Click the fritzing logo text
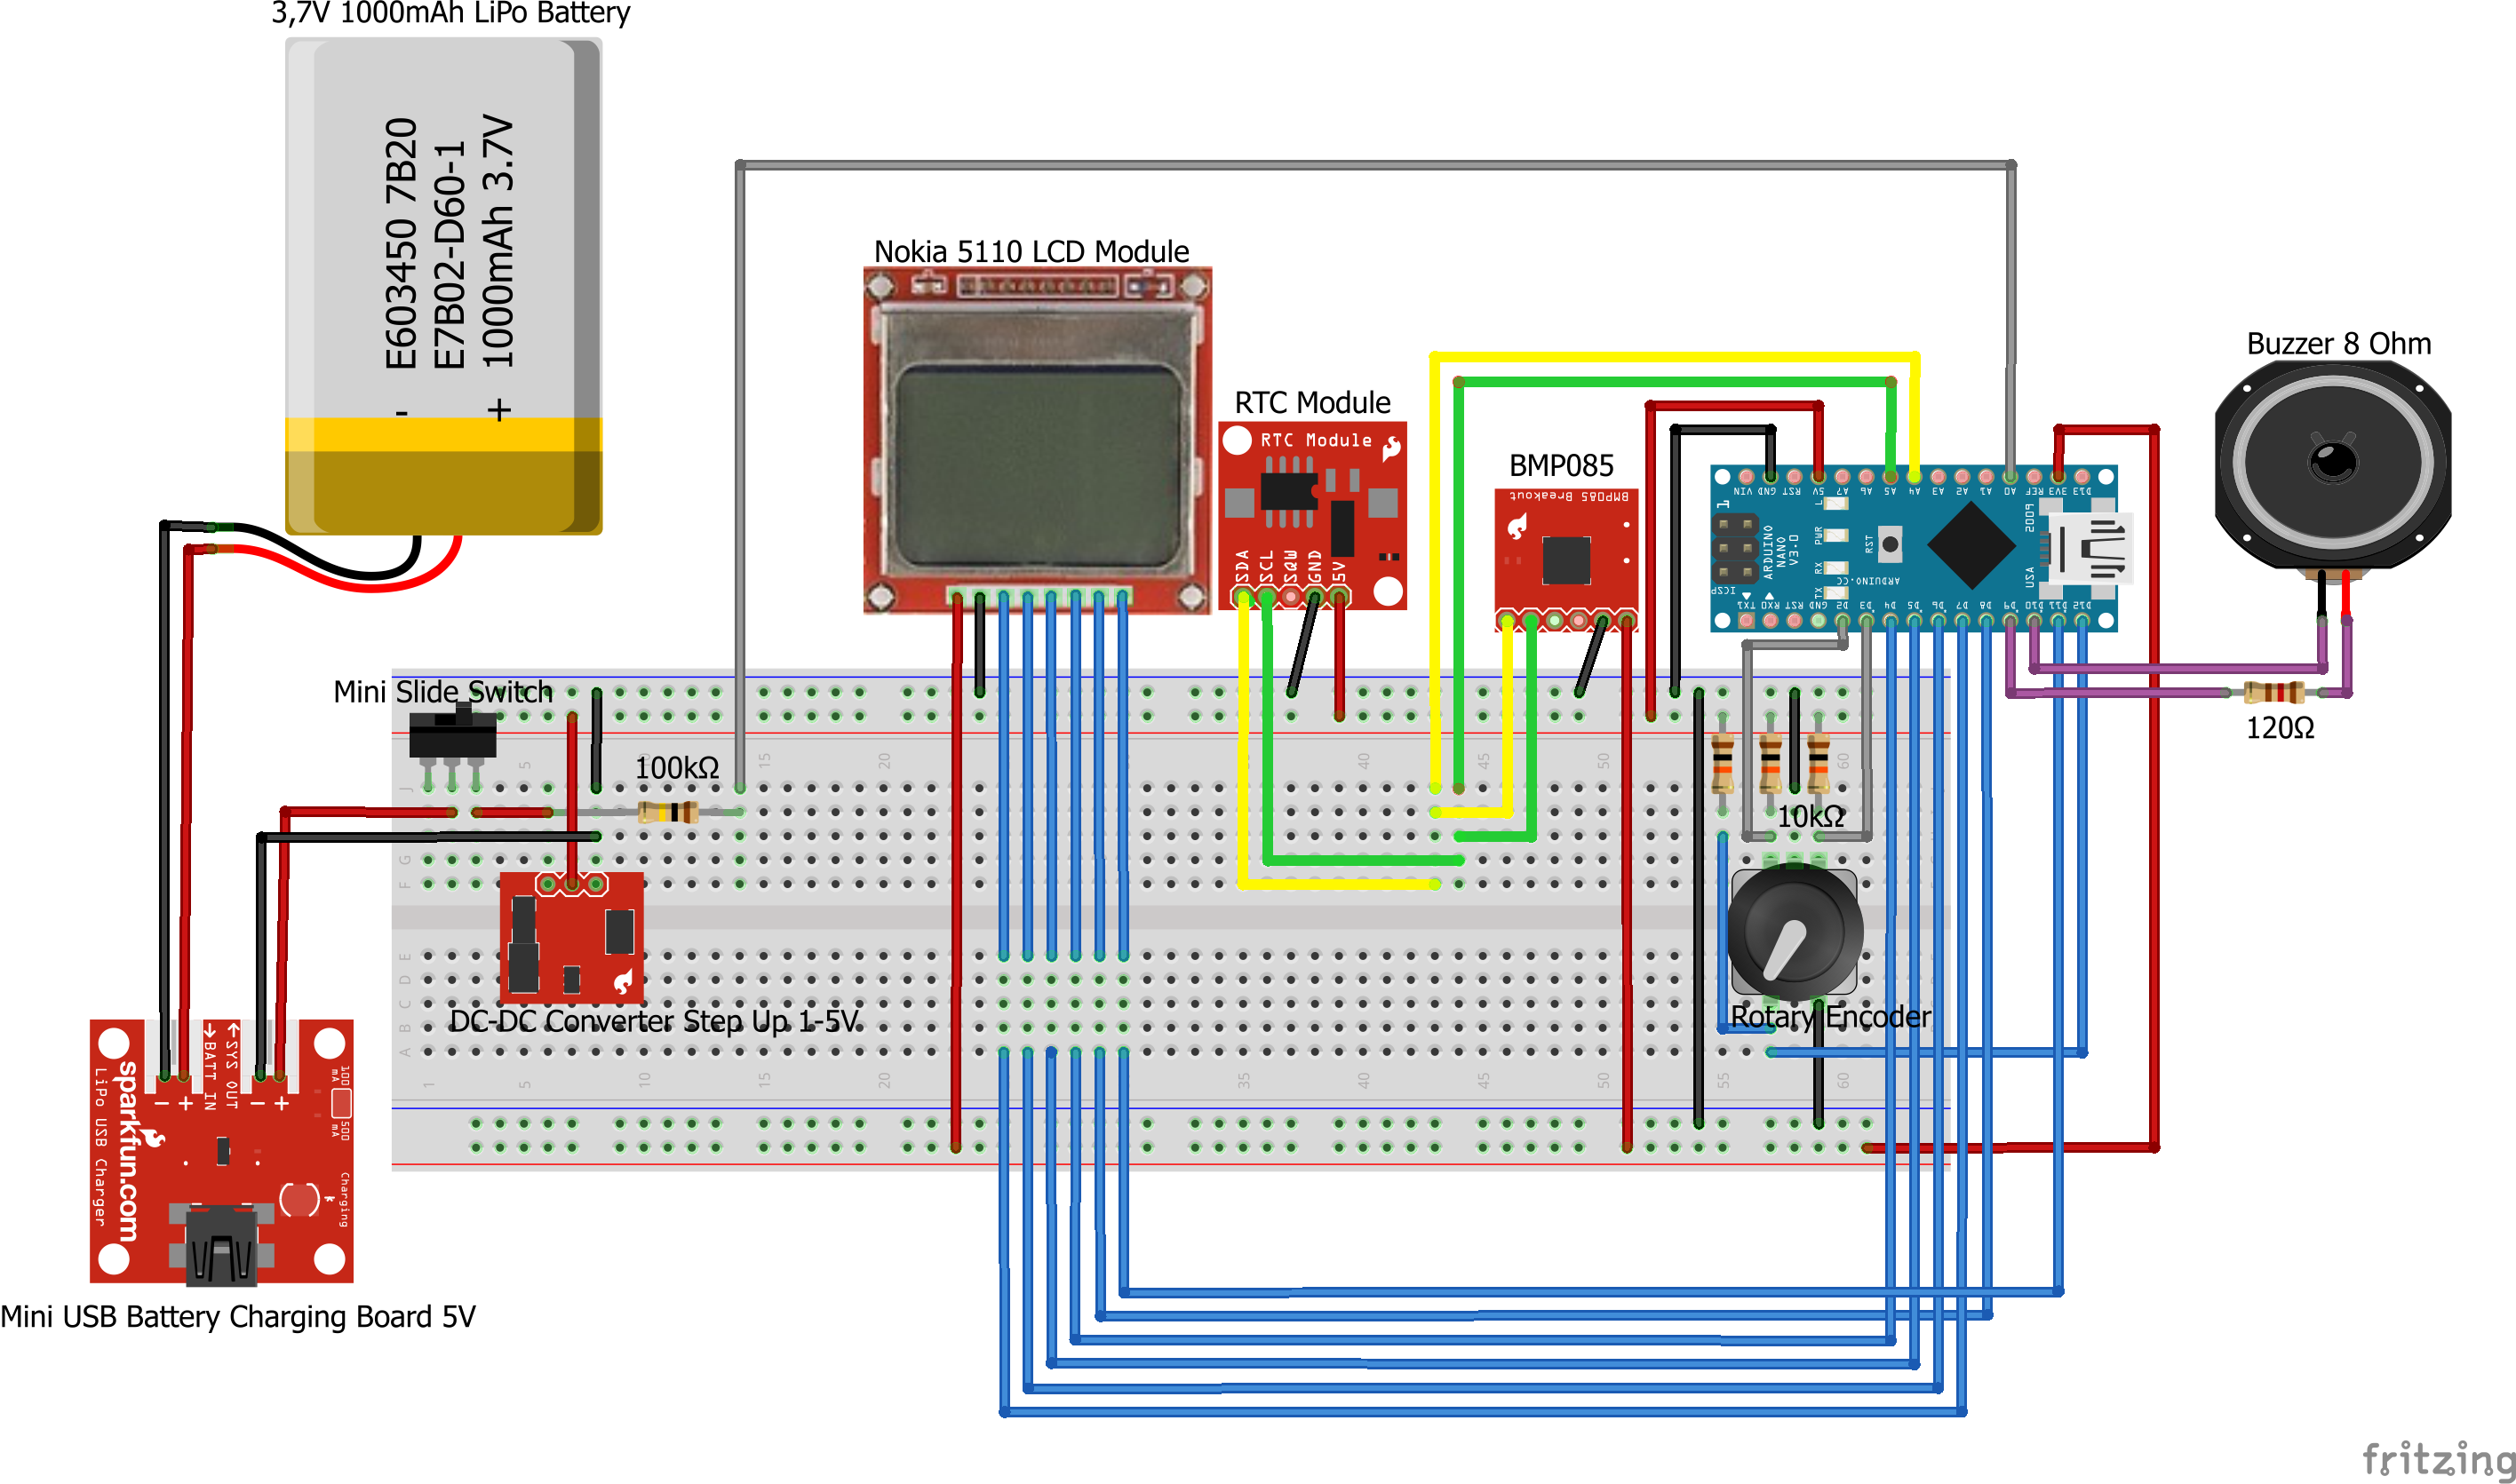 [2437, 1458]
